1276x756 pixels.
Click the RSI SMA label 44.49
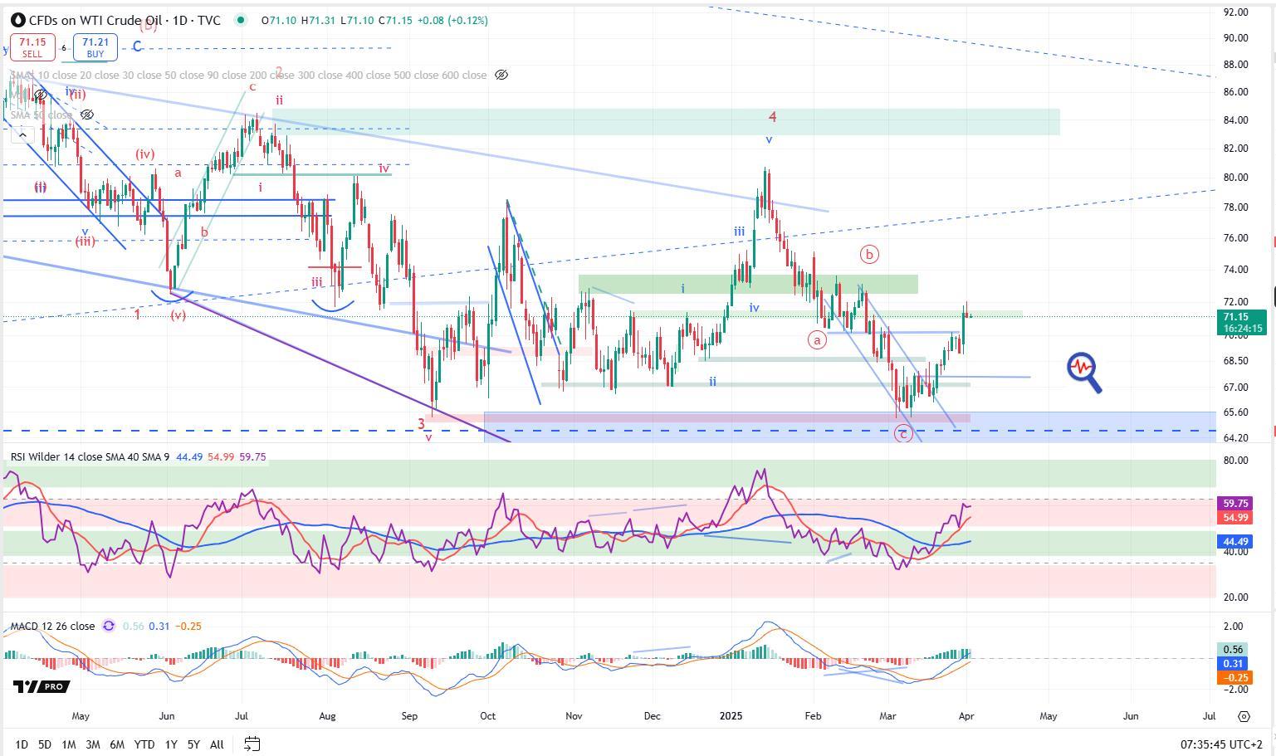1236,542
